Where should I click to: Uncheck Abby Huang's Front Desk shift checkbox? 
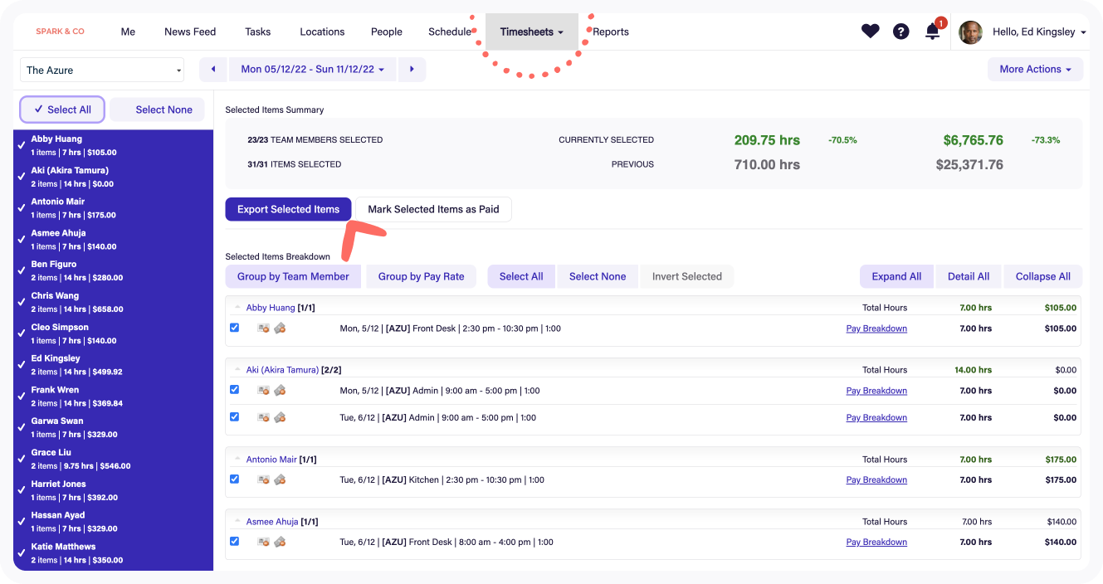coord(234,328)
